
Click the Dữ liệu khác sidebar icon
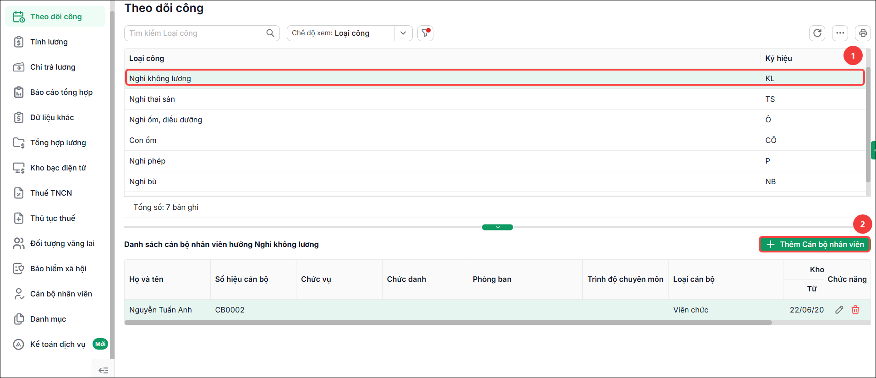[x=19, y=117]
